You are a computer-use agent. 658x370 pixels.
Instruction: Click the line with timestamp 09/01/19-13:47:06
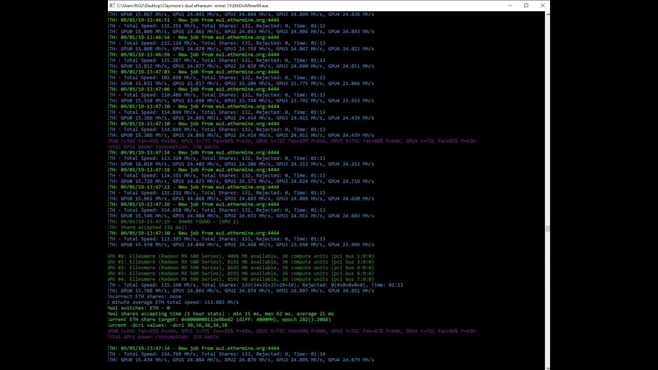[x=194, y=89]
